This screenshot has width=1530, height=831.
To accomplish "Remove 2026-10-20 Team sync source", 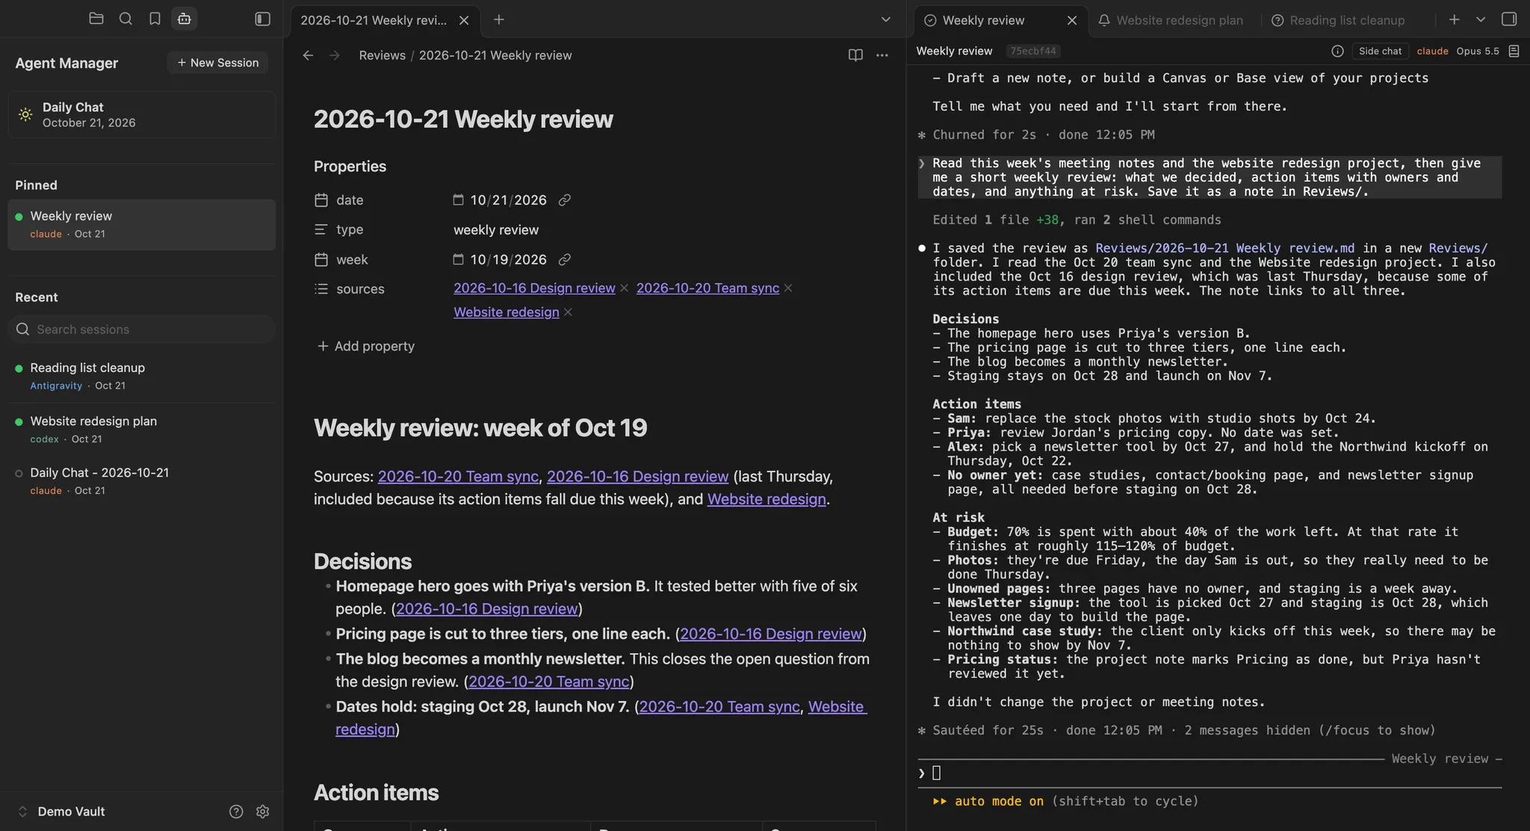I will (x=788, y=288).
